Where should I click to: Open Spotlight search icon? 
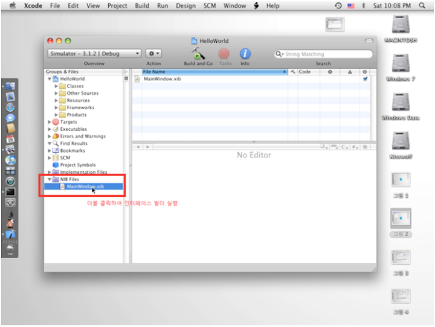coord(422,5)
